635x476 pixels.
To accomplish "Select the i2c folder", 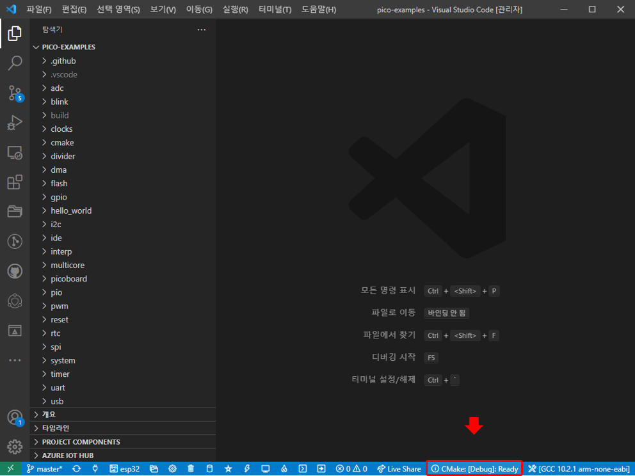I will [123, 224].
